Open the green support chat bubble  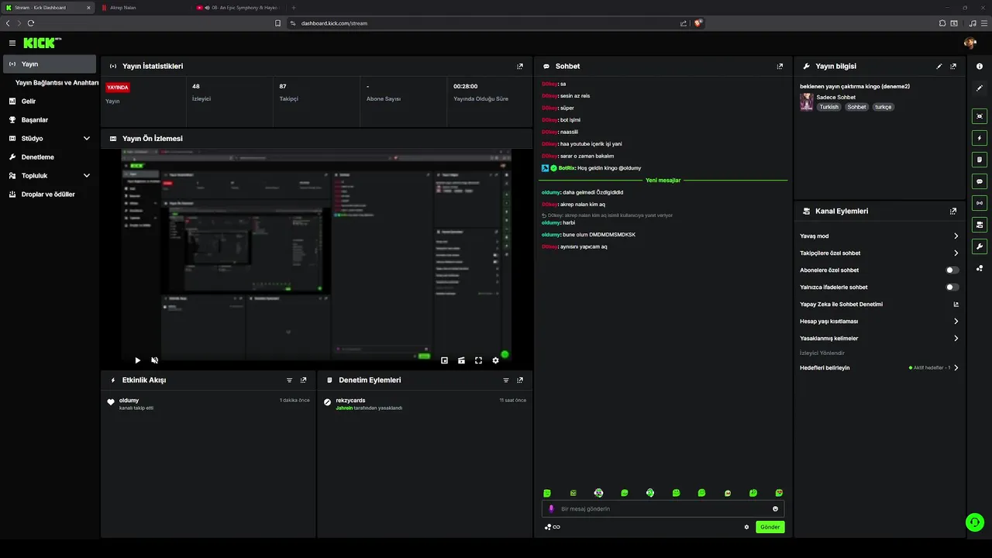[975, 522]
